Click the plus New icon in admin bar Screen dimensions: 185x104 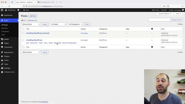(x=24, y=10)
